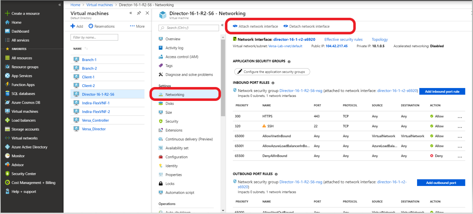
Task: Click Attach network interface
Action: (255, 26)
